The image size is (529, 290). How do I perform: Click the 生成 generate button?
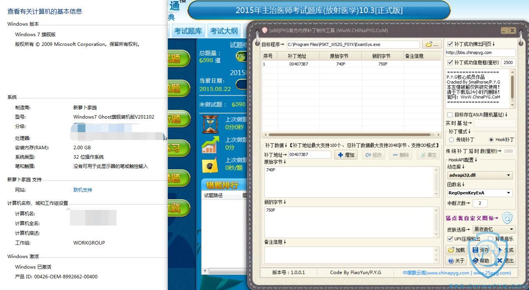point(505,250)
